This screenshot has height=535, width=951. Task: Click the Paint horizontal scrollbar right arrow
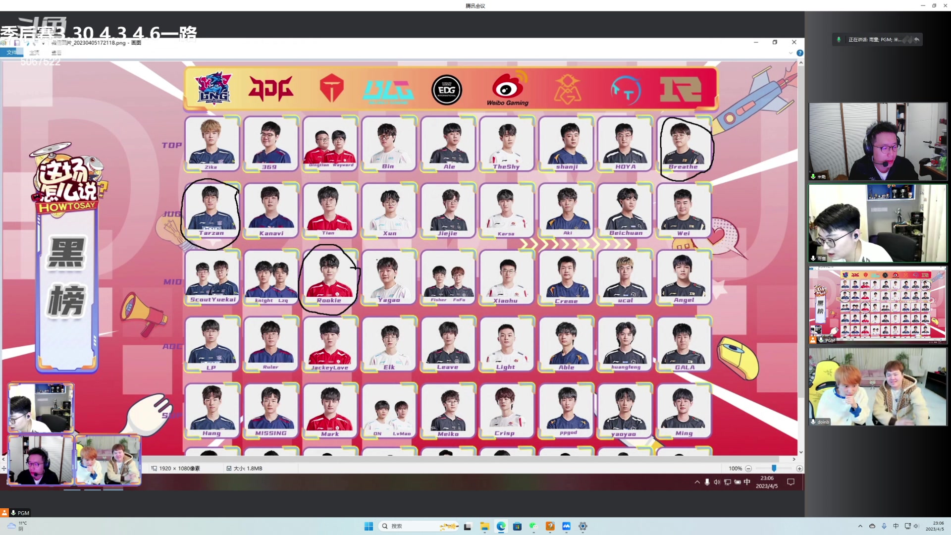click(794, 459)
